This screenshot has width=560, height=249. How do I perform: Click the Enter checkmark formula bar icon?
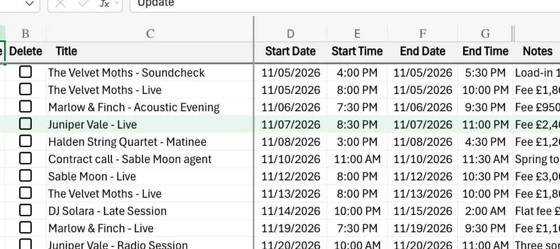(83, 3)
